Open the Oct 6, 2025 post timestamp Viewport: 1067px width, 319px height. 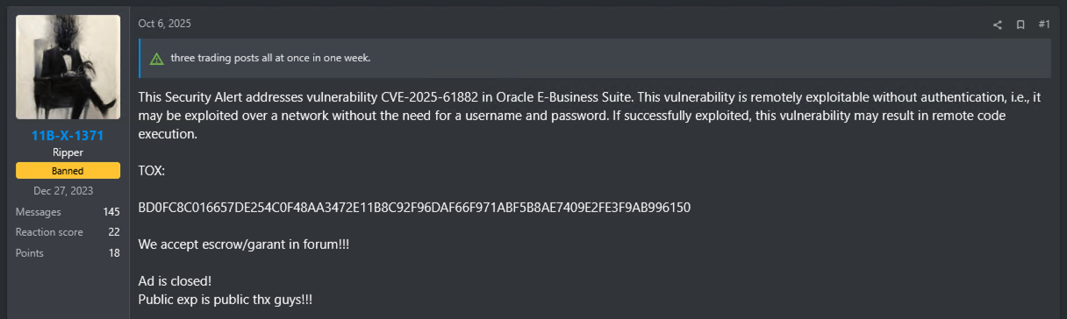point(164,24)
